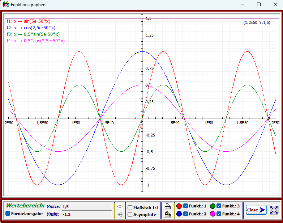Turn on the Asymptote checkbox
The height and width of the screenshot is (223, 283).
(130, 214)
